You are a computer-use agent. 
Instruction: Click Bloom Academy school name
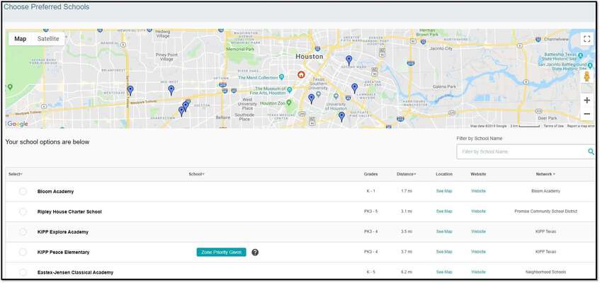(55, 191)
